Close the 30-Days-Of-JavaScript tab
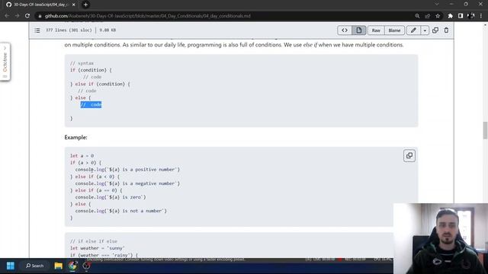Viewport: 488px width, 274px height. coord(74,5)
